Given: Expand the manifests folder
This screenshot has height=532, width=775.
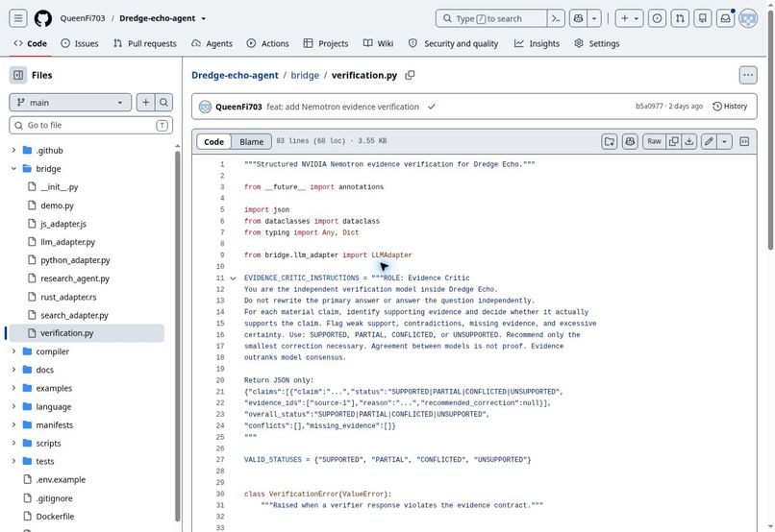Looking at the screenshot, I should click(13, 424).
